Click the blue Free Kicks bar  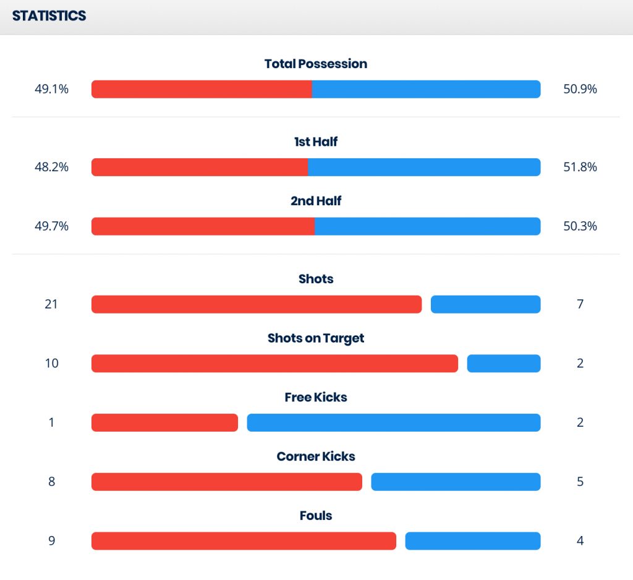click(x=393, y=423)
